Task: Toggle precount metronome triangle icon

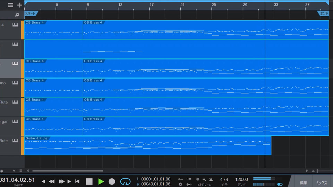Action: (211, 179)
